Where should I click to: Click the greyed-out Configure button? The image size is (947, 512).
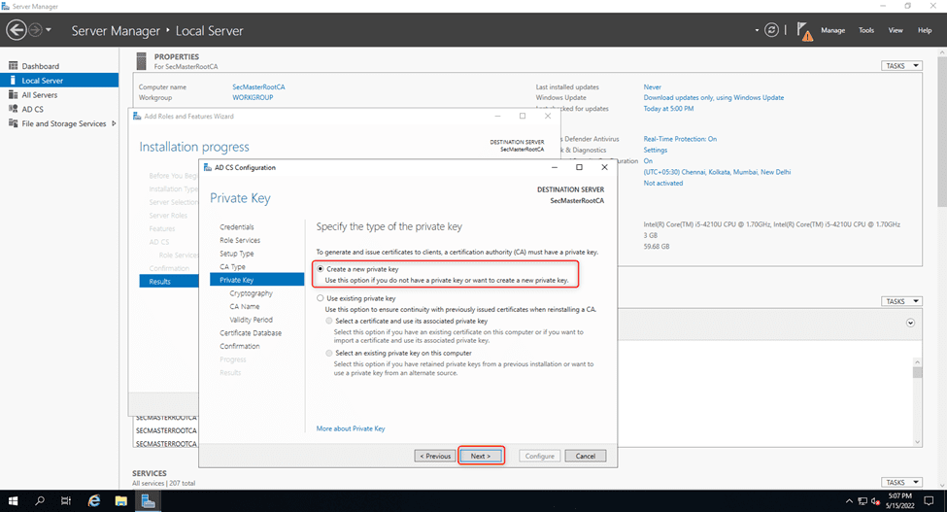pos(540,456)
